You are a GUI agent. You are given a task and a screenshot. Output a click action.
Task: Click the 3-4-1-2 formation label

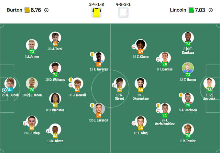[x=97, y=5]
